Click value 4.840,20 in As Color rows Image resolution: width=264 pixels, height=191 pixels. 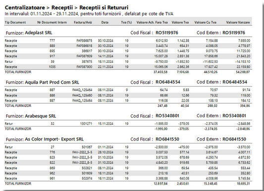161,163
